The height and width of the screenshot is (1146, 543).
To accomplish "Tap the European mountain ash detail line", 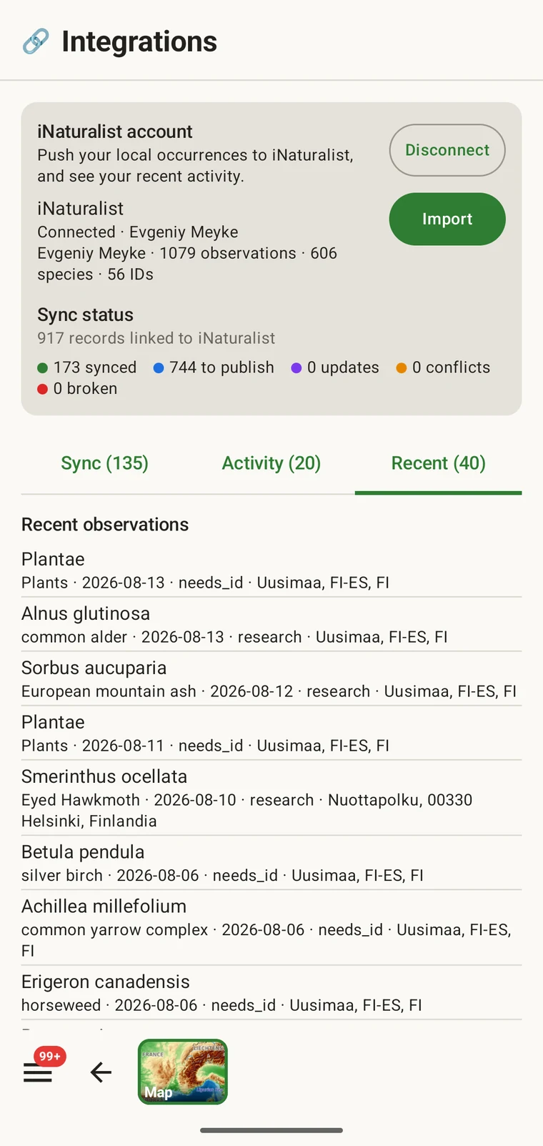I will (269, 691).
